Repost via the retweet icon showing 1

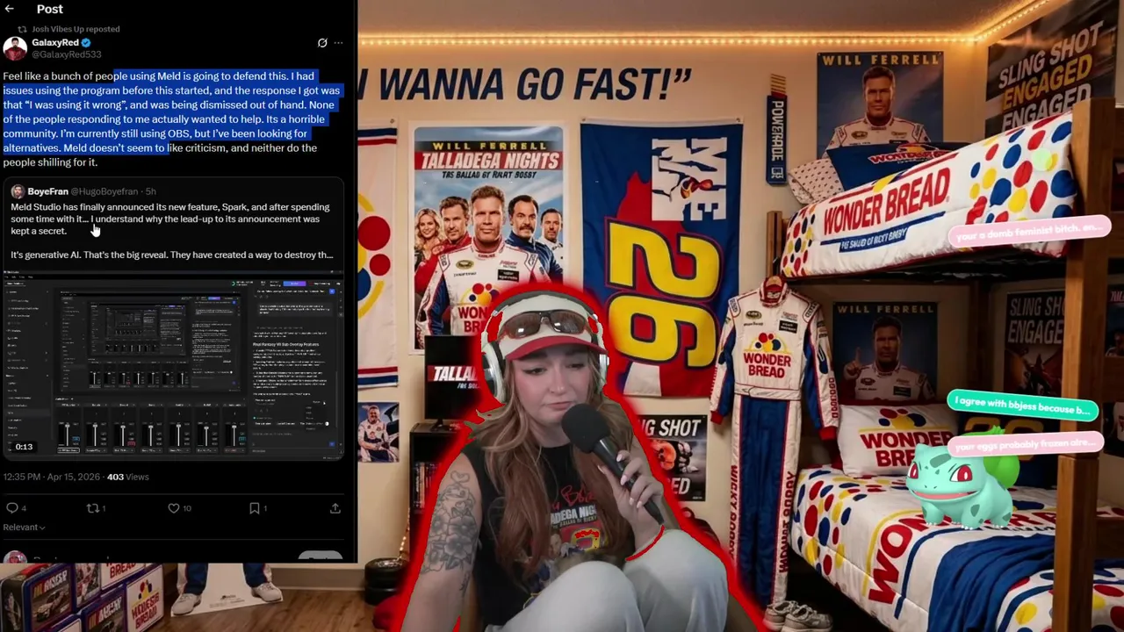click(x=92, y=508)
